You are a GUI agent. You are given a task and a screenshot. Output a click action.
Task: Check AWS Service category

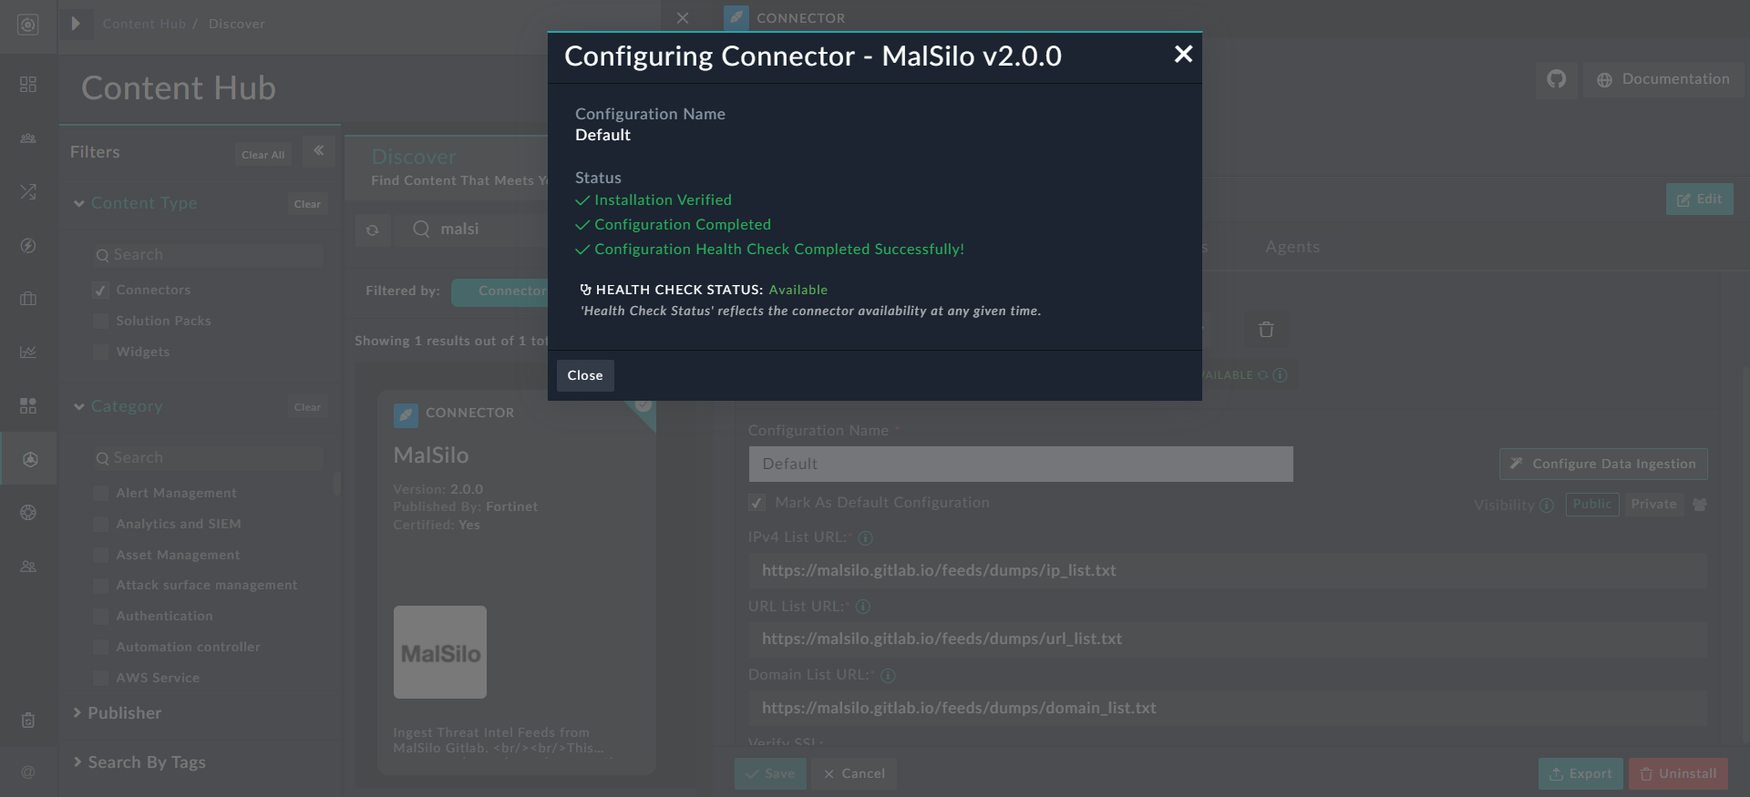101,678
